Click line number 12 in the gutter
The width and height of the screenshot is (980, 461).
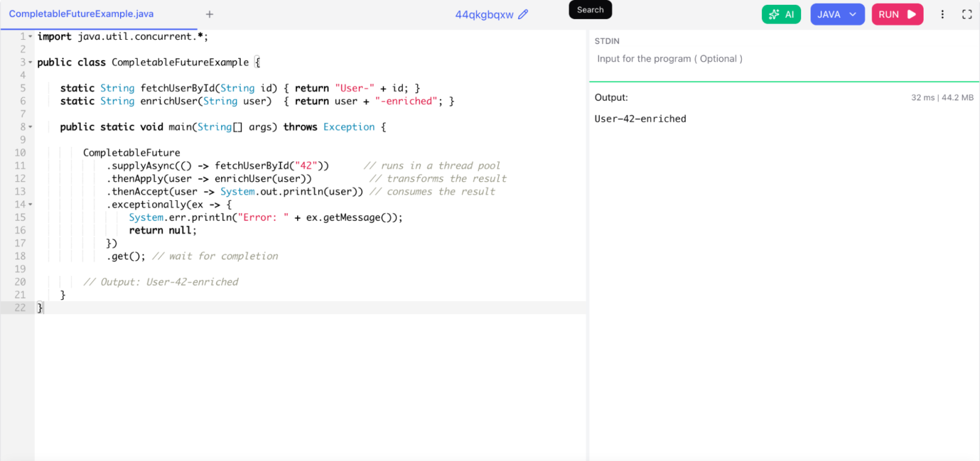[20, 178]
